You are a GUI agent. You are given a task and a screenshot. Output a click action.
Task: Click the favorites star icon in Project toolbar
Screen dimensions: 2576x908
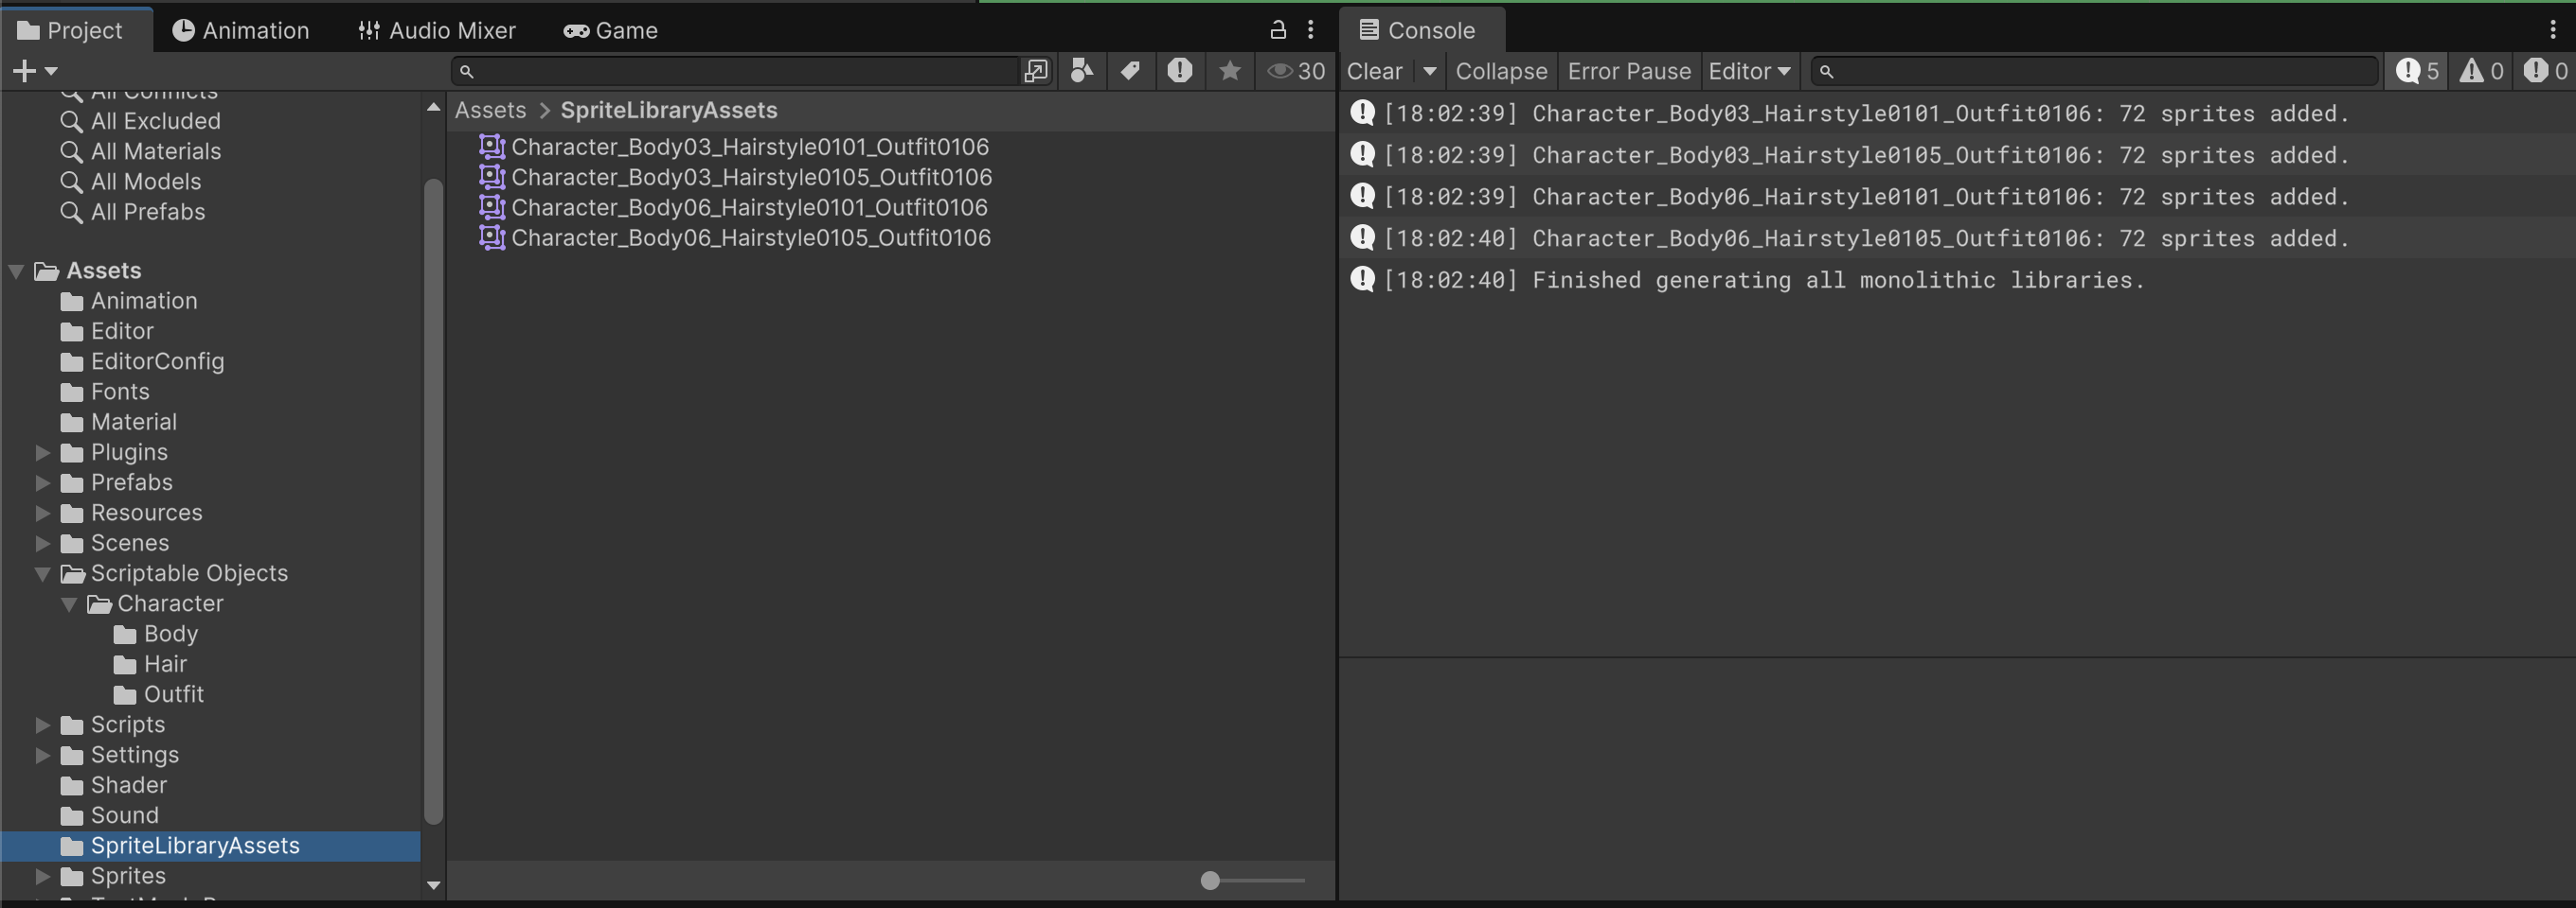[1229, 71]
